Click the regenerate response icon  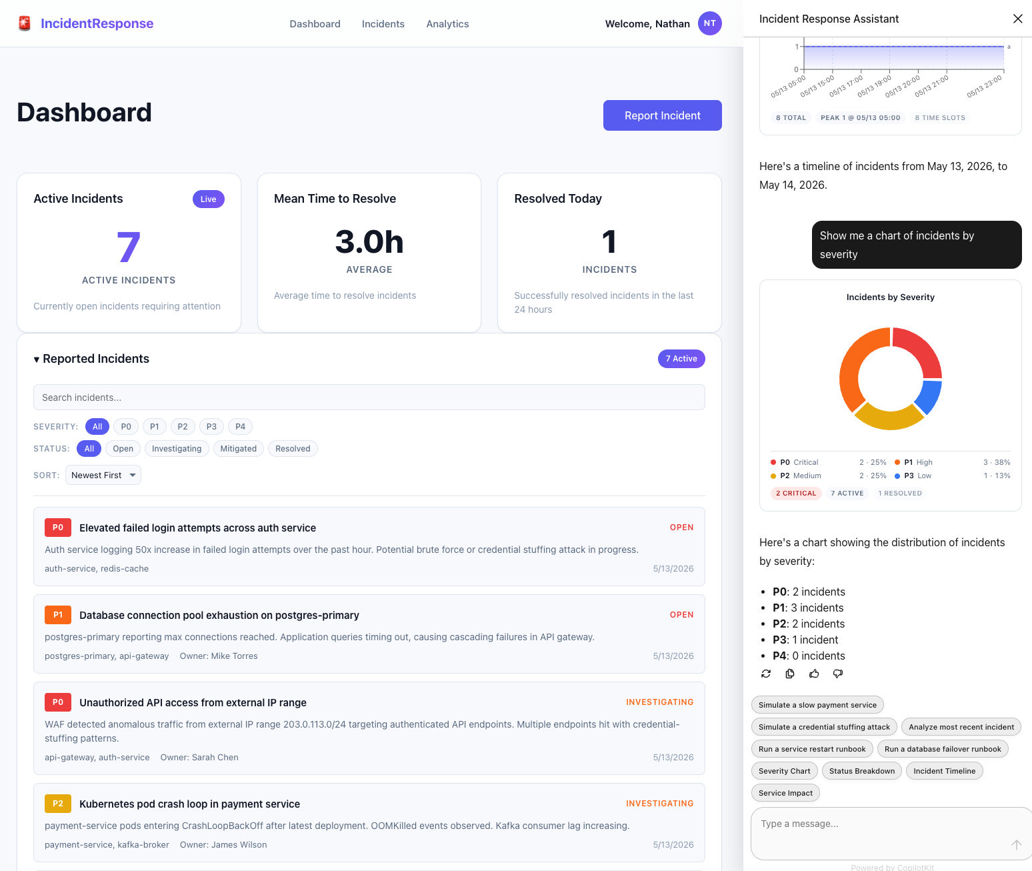tap(766, 674)
